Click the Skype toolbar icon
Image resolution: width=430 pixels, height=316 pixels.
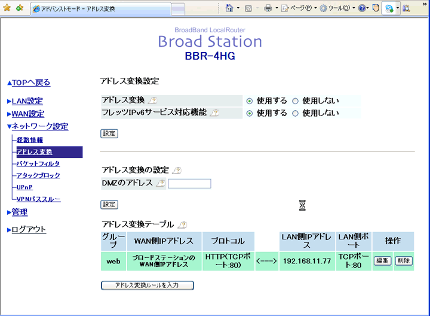(x=389, y=8)
